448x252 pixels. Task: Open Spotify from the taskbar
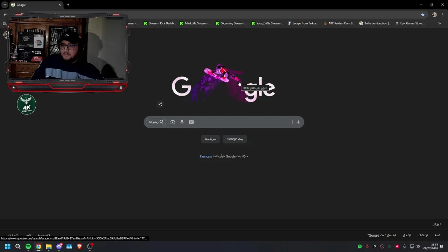coord(28,246)
